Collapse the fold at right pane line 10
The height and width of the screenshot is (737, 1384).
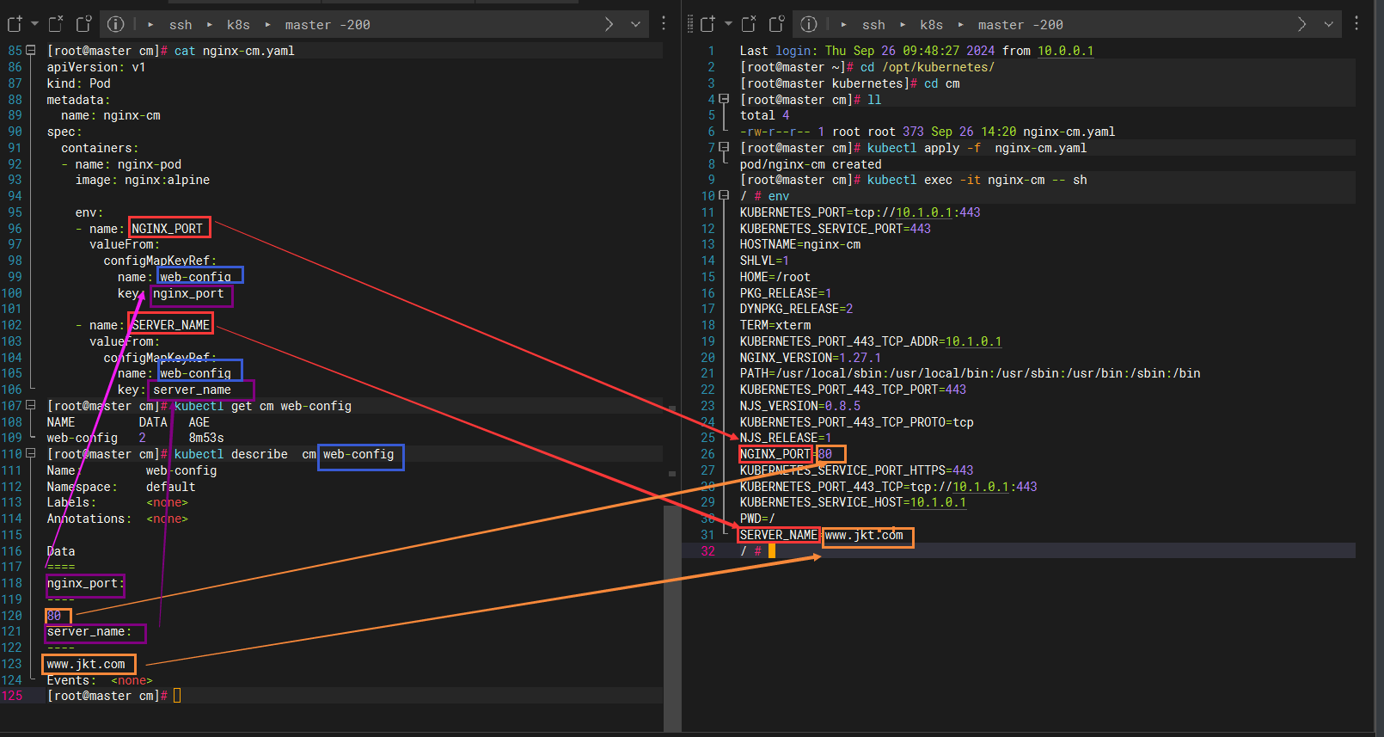[724, 196]
